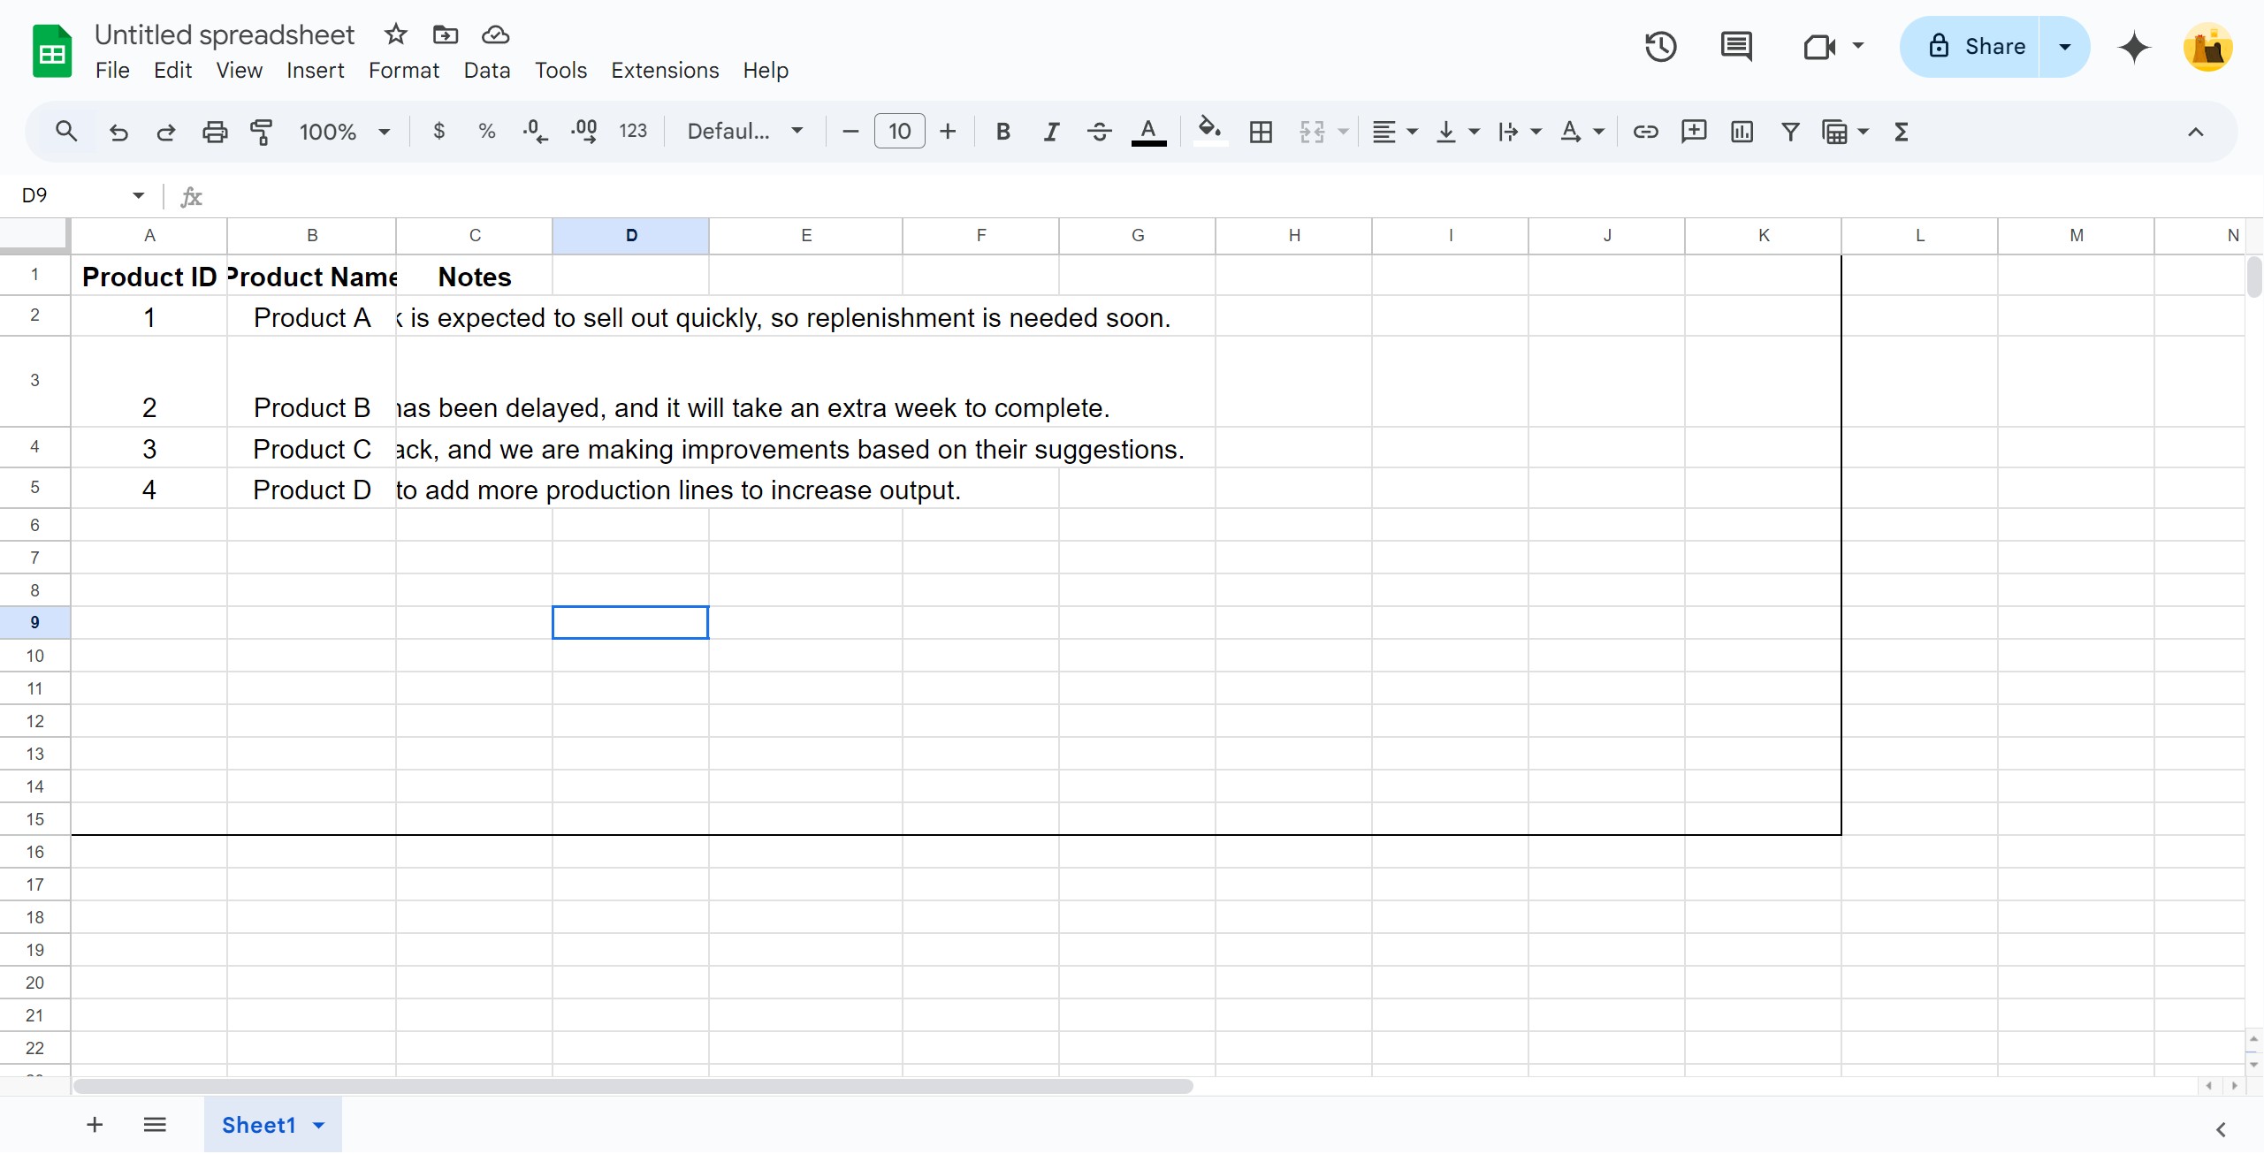Open text rotation dropdown
The width and height of the screenshot is (2264, 1154).
[x=1581, y=132]
